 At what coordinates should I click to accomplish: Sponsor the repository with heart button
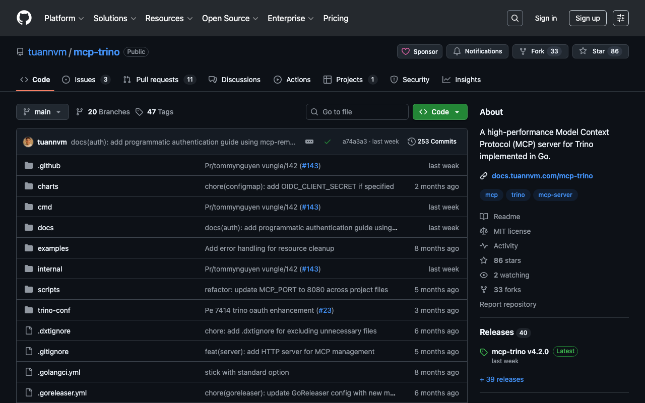(x=420, y=51)
